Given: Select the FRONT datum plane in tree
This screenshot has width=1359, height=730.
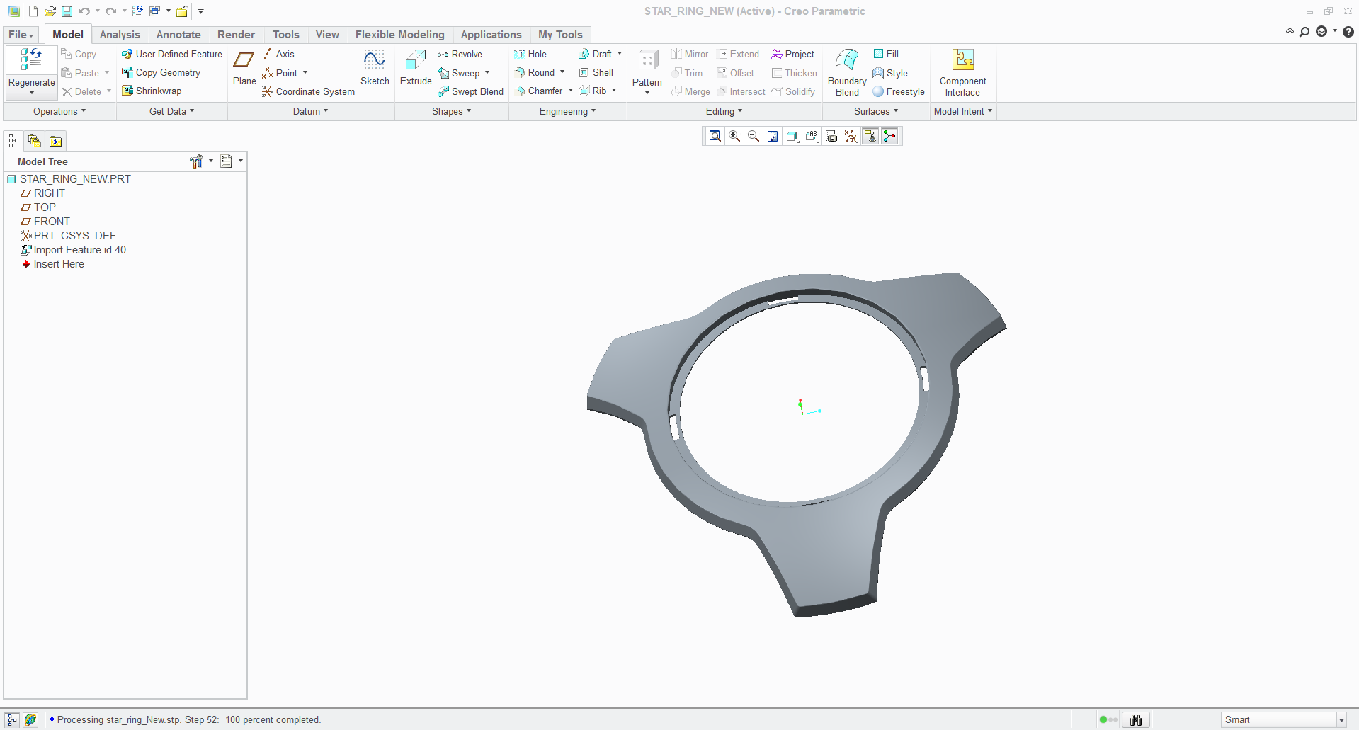Looking at the screenshot, I should tap(45, 222).
